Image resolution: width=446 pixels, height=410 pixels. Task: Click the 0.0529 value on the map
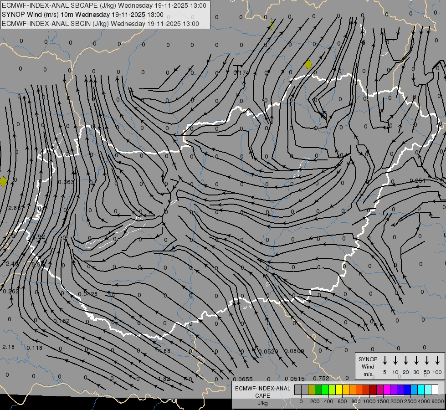click(x=268, y=351)
